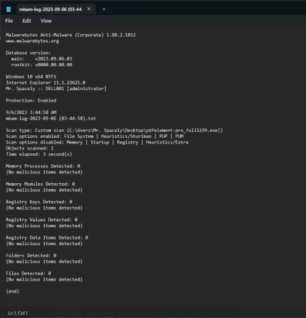Click the Scan options disabled line
The height and width of the screenshot is (318, 306).
[97, 142]
